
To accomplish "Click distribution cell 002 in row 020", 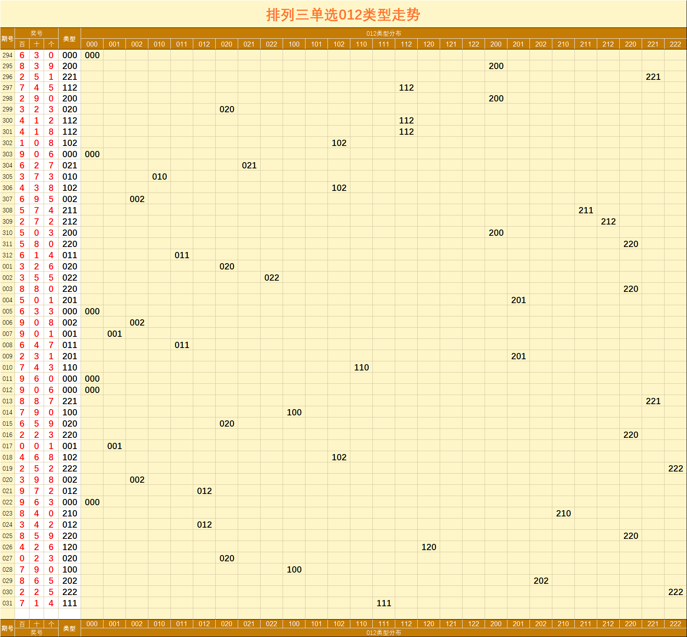I will (x=137, y=480).
